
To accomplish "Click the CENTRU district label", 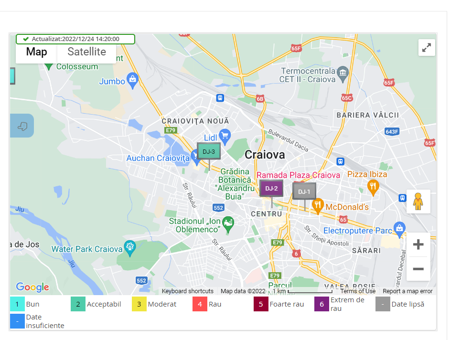I will coord(267,214).
